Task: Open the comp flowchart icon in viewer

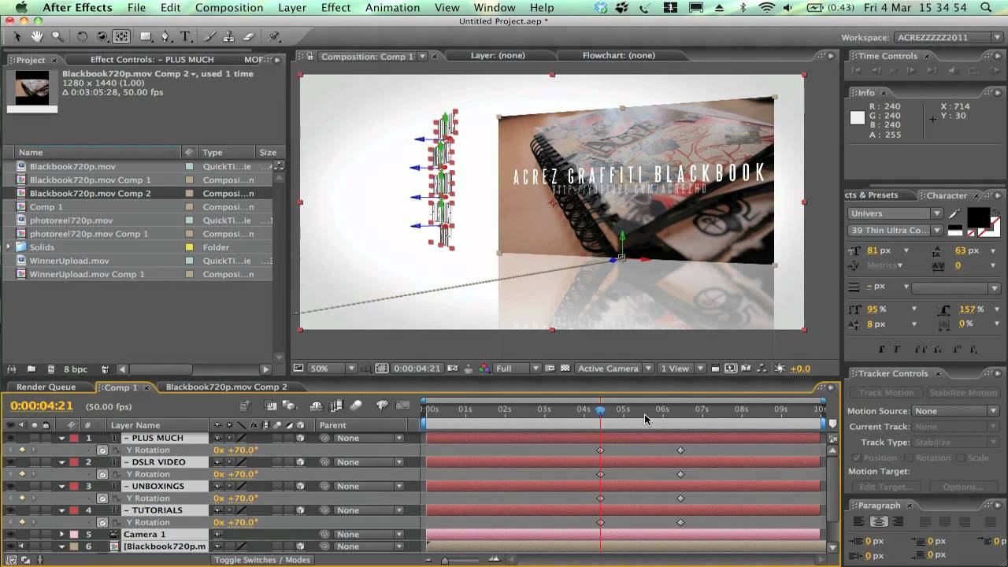Action: point(762,368)
